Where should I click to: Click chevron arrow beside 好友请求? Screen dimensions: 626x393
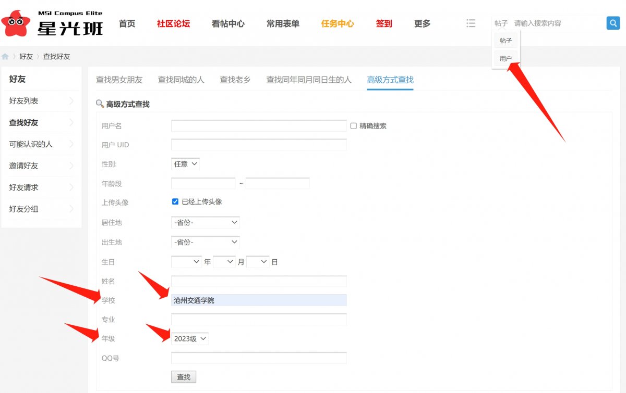pos(71,187)
